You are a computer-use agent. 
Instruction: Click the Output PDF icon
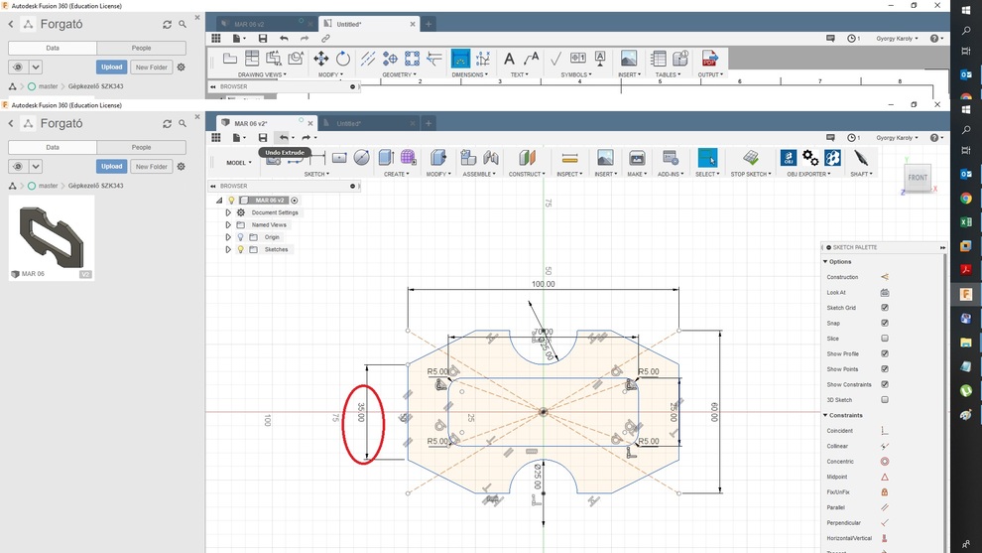709,59
